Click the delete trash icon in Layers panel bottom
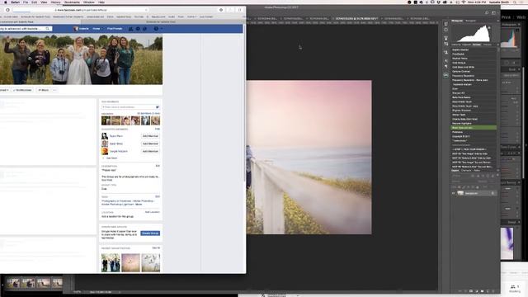This screenshot has height=297, width=528. [493, 291]
